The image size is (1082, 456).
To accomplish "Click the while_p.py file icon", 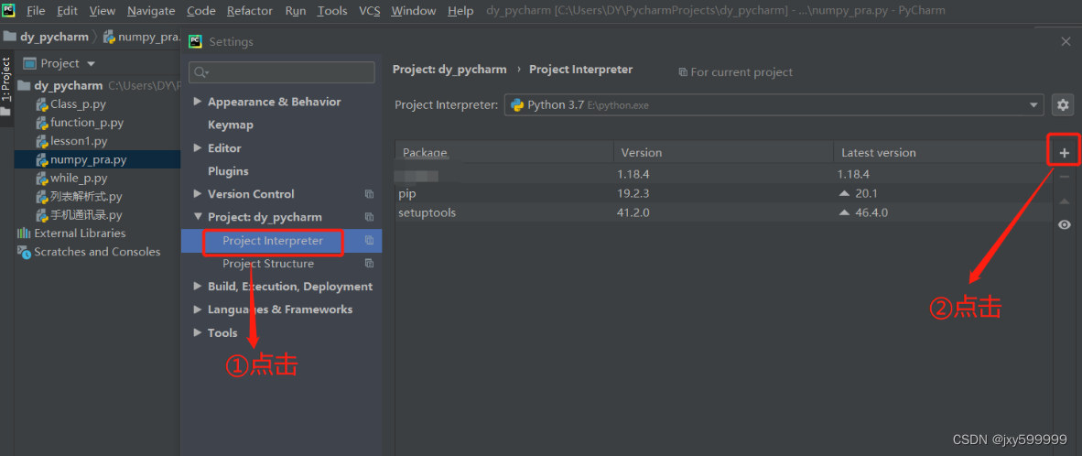I will pyautogui.click(x=42, y=178).
